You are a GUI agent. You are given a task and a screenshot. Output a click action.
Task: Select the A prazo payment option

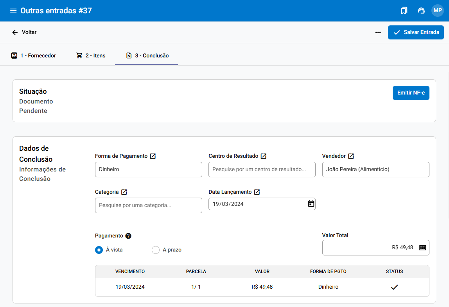156,250
